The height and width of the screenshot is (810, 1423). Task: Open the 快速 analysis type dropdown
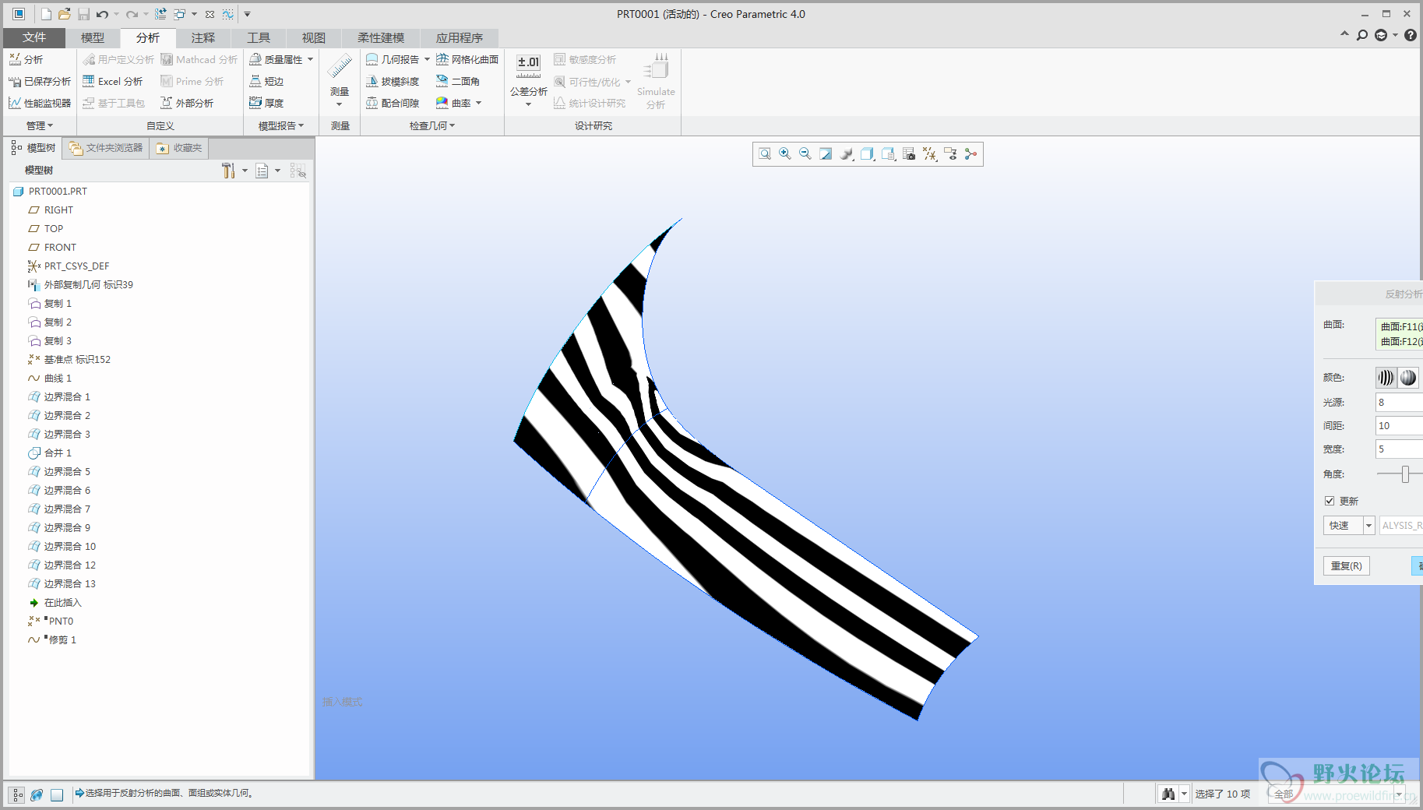tap(1368, 526)
